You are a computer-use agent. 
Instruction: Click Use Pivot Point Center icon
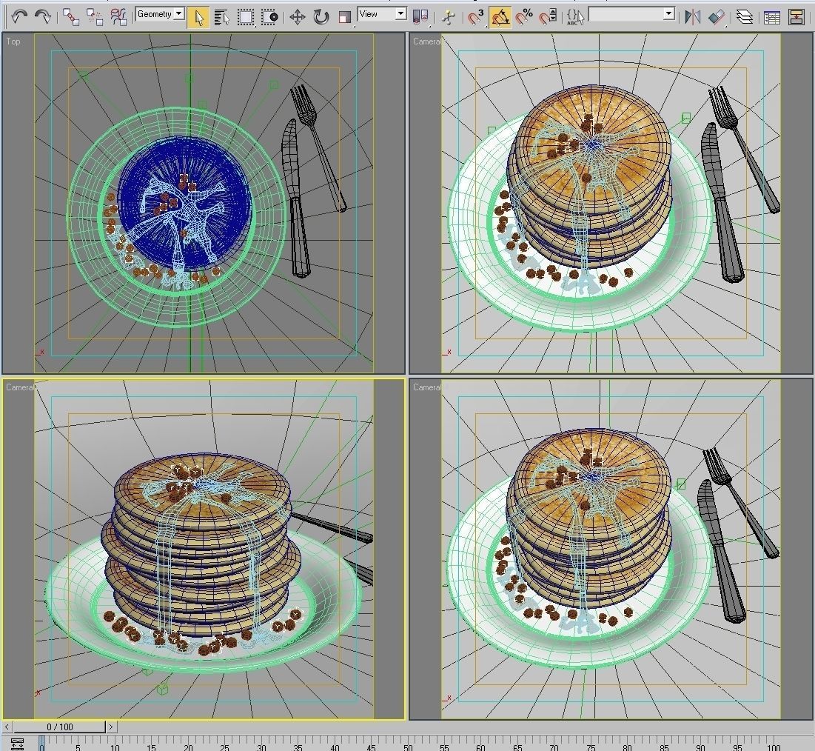(420, 18)
